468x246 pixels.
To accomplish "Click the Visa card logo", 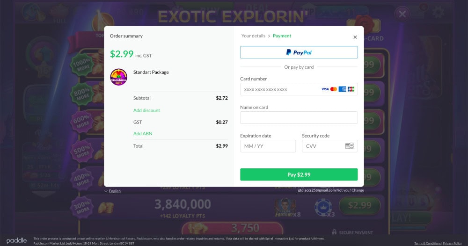I will tap(325, 89).
